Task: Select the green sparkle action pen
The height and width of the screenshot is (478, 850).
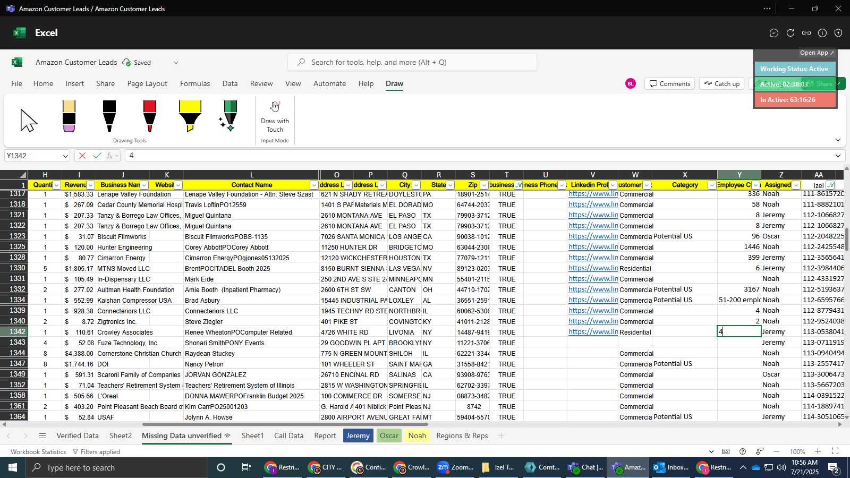Action: click(x=229, y=116)
